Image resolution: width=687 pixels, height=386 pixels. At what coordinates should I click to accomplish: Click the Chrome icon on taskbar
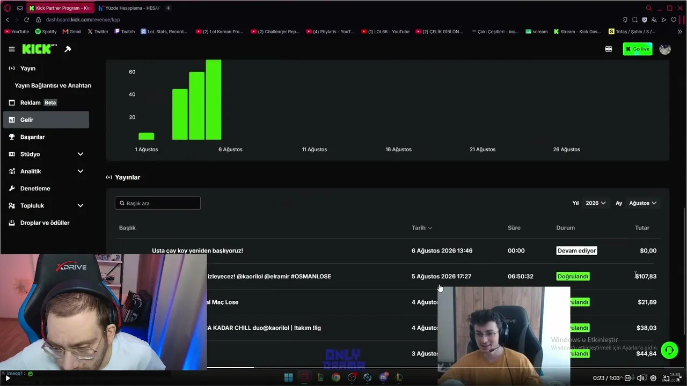coord(336,377)
